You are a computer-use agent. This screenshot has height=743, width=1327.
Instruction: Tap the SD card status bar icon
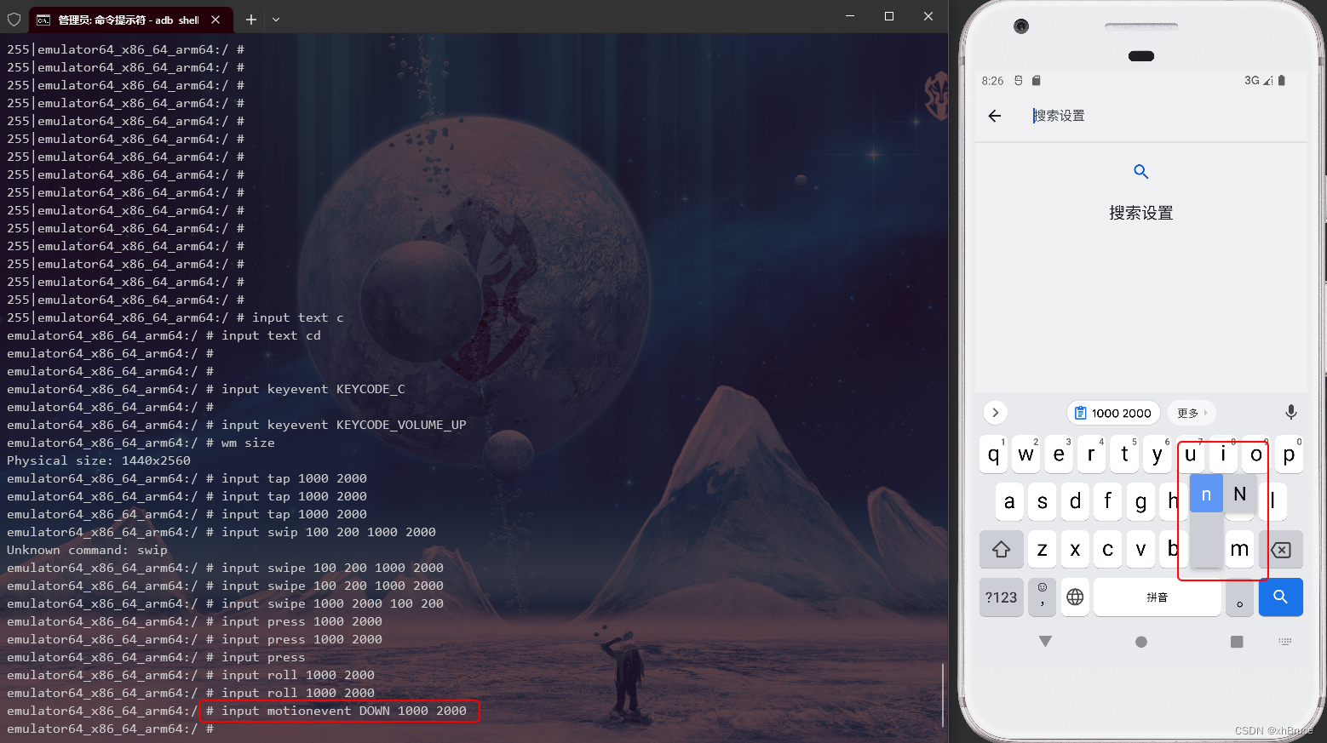[x=1037, y=81]
